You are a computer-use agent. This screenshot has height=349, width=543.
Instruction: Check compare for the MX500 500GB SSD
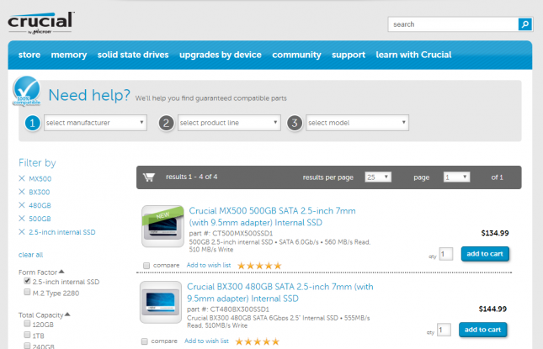(x=146, y=266)
